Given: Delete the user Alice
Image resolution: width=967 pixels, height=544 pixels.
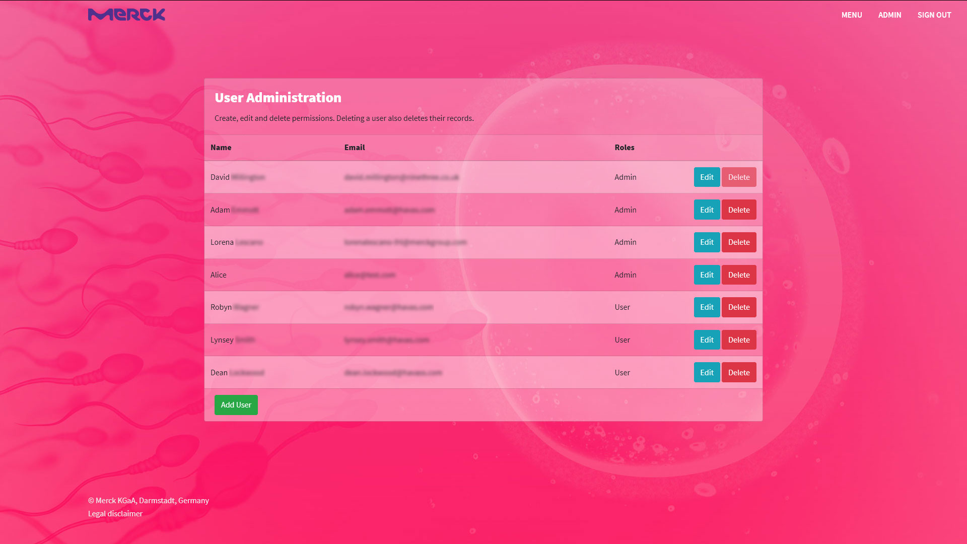Looking at the screenshot, I should 739,275.
